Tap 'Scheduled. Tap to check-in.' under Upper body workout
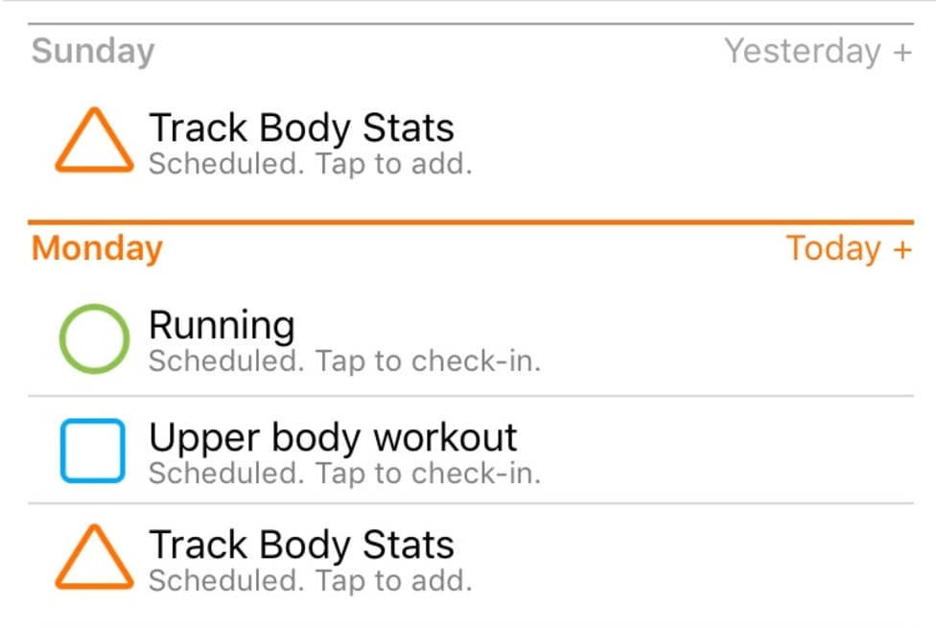 [344, 474]
